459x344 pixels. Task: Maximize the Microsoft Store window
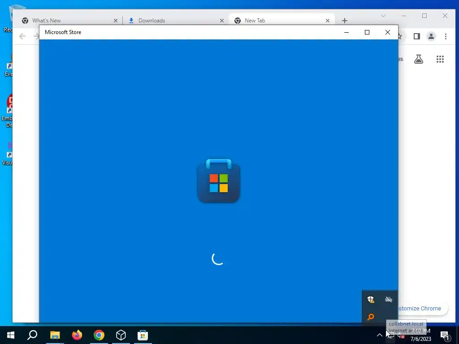pos(367,32)
